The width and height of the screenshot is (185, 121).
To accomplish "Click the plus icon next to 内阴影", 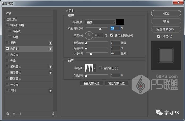I will 51,49.
